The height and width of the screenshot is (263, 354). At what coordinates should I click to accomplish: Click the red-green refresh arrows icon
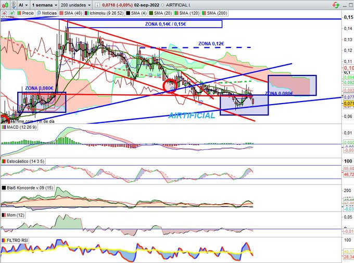point(336,5)
